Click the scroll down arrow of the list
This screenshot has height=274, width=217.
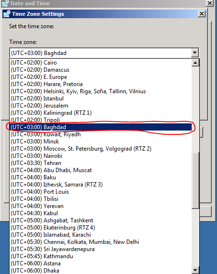pyautogui.click(x=195, y=270)
